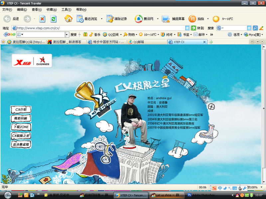Expand the search box dropdown arrow
Screen dimensions: 266x199
click(x=249, y=28)
